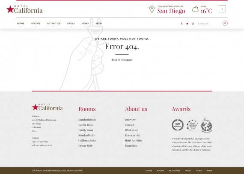The height and width of the screenshot is (174, 244).
Task: Click the location pin icon
Action: [x=152, y=9]
